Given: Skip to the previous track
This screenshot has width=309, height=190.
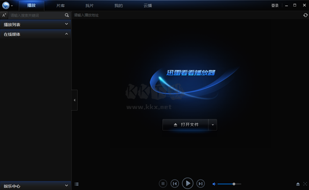Looking at the screenshot, I should coord(175,184).
